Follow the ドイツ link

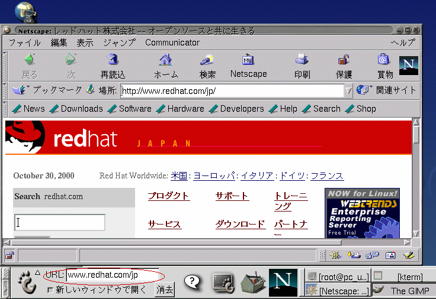pyautogui.click(x=292, y=175)
